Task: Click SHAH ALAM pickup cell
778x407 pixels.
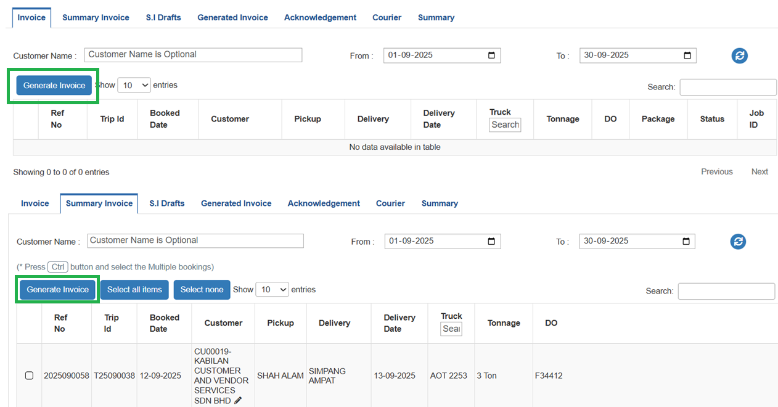Action: 280,376
